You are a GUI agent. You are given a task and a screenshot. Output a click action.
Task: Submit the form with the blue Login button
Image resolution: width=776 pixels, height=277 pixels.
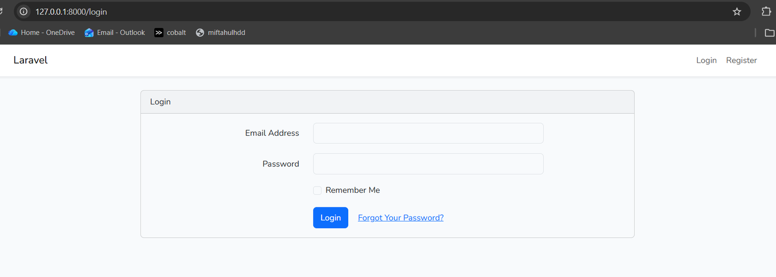[x=331, y=218]
